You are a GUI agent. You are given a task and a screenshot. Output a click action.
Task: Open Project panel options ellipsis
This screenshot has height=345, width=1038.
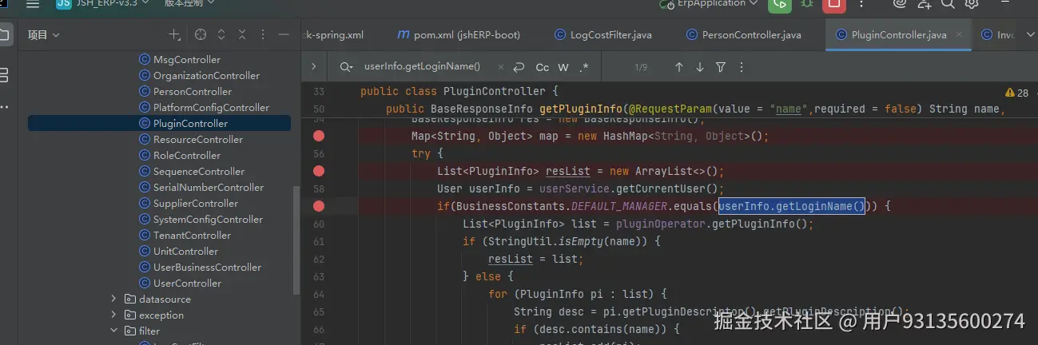point(262,34)
